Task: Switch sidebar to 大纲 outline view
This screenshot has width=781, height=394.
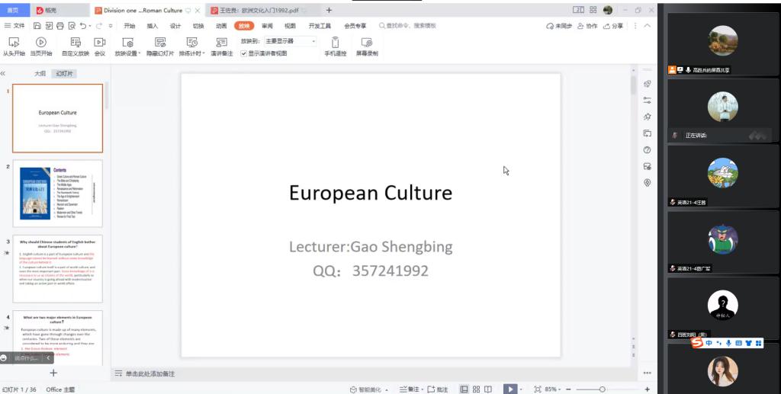Action: pos(40,74)
